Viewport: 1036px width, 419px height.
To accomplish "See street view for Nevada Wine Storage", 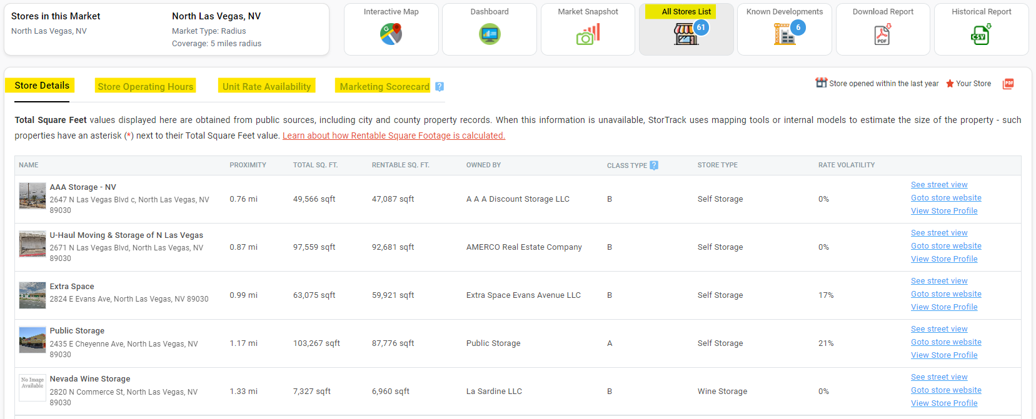I will (x=939, y=377).
